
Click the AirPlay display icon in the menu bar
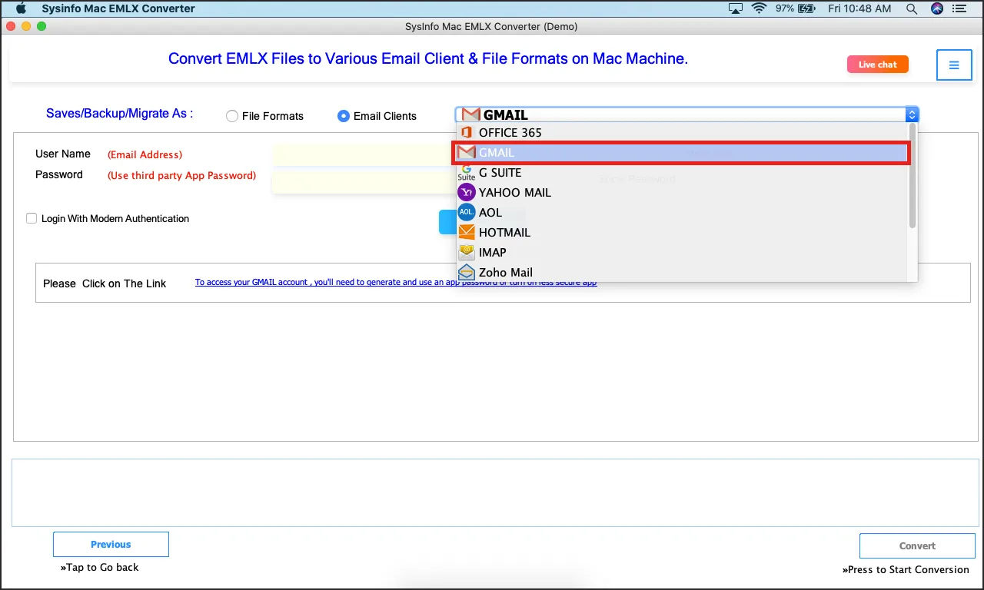tap(736, 8)
